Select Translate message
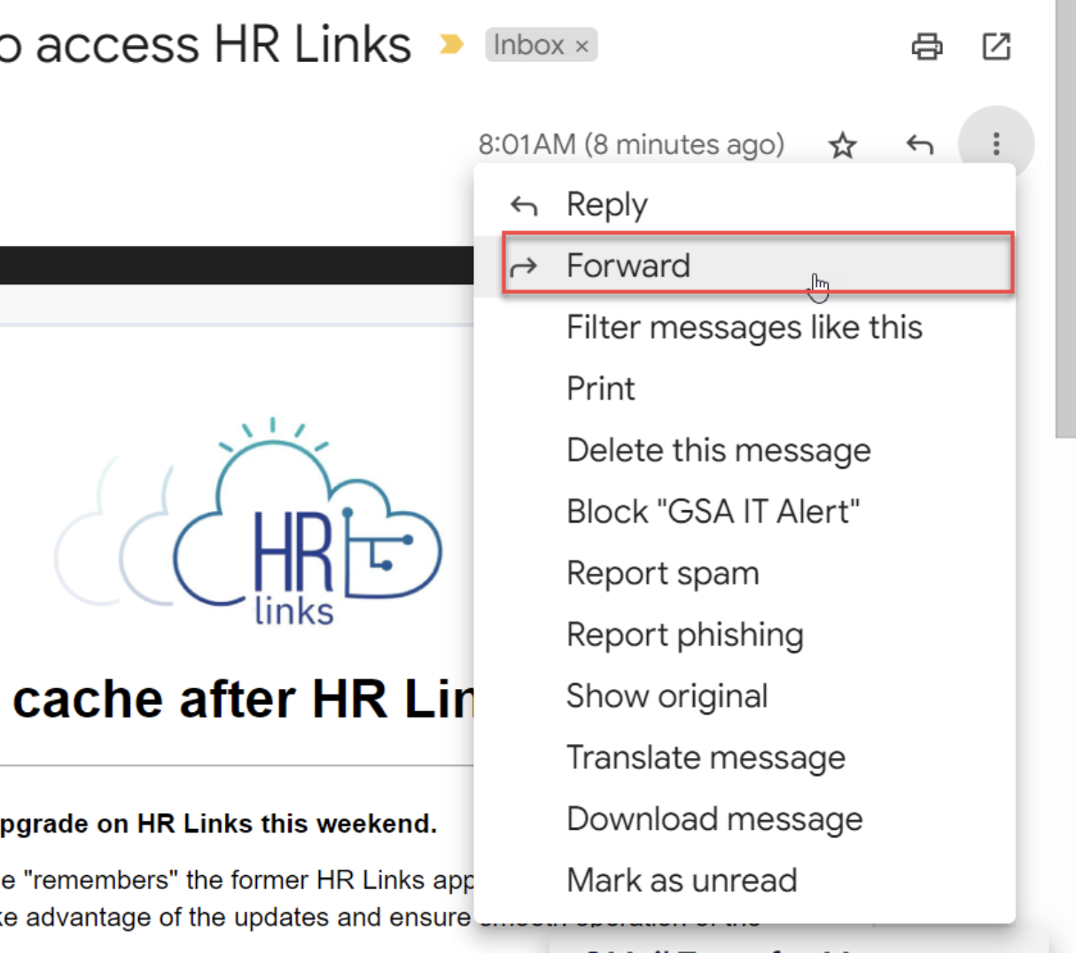 pyautogui.click(x=706, y=757)
